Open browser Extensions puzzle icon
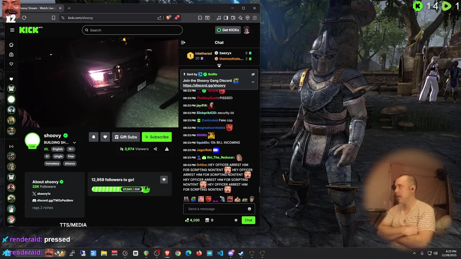This screenshot has height=259, width=461. (200, 18)
